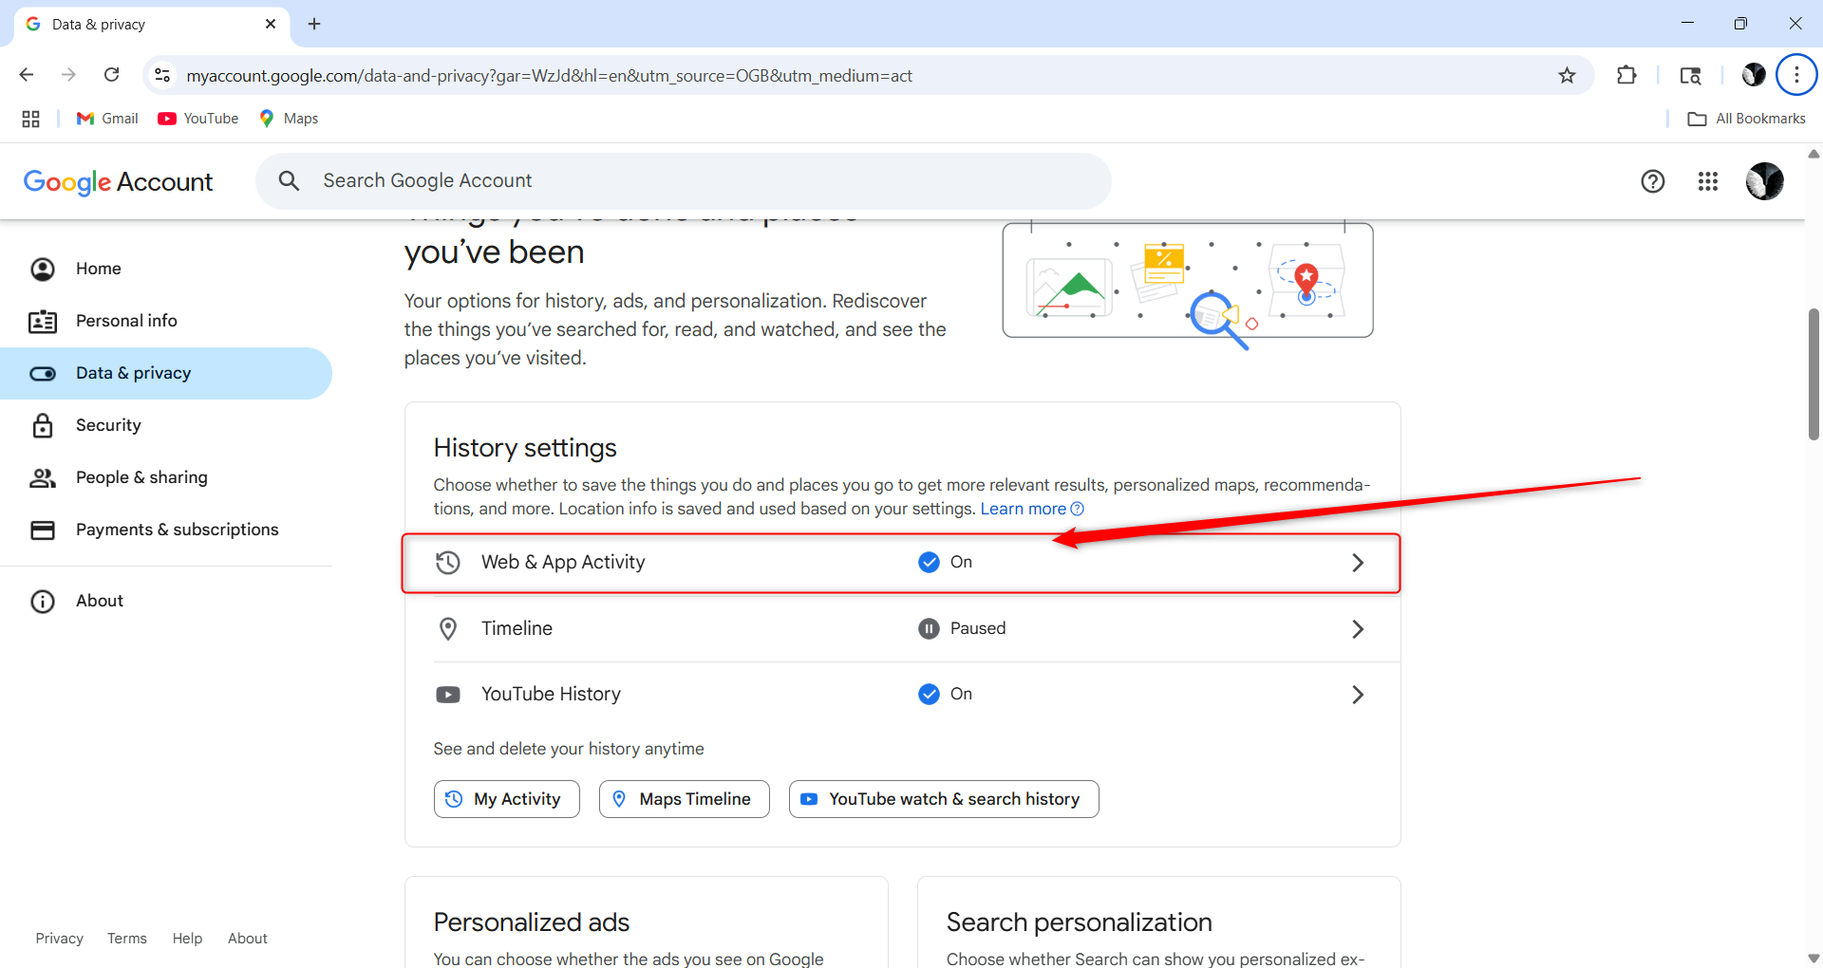Open Timeline settings row
This screenshot has width=1823, height=968.
(901, 628)
